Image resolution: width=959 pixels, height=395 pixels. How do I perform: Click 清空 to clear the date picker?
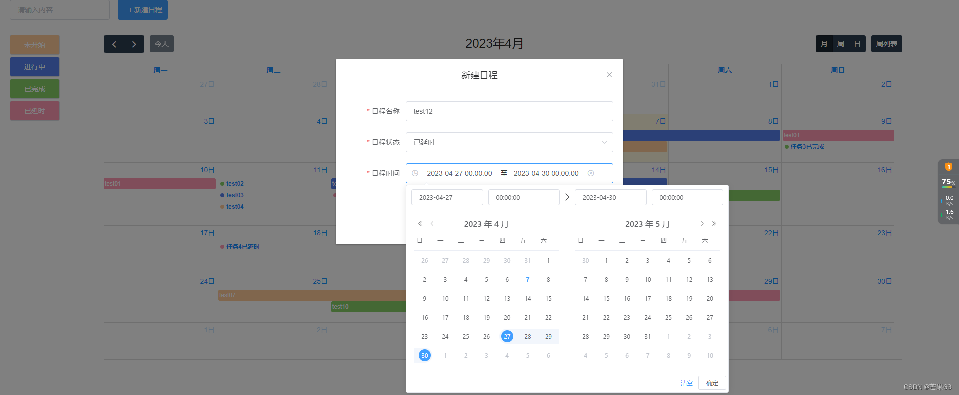point(687,383)
